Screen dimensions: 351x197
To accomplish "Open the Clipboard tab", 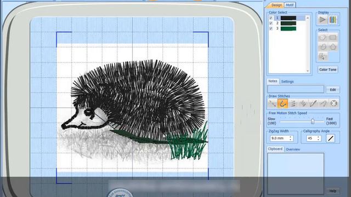I will 275,149.
